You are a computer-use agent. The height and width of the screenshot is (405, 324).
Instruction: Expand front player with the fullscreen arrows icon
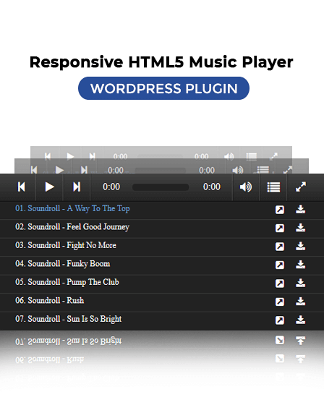point(301,187)
